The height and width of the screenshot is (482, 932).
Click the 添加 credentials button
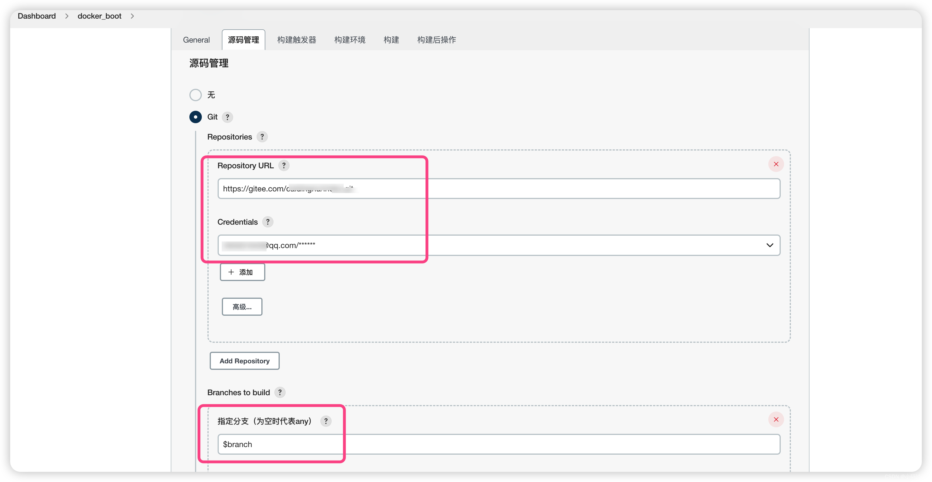click(x=242, y=272)
